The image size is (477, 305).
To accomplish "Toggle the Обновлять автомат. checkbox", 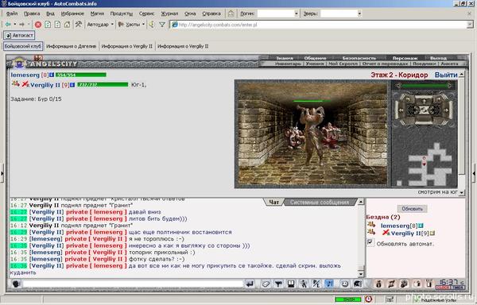I will point(370,243).
